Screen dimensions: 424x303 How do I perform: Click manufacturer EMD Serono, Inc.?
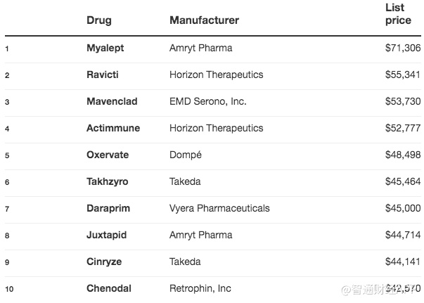pyautogui.click(x=208, y=101)
